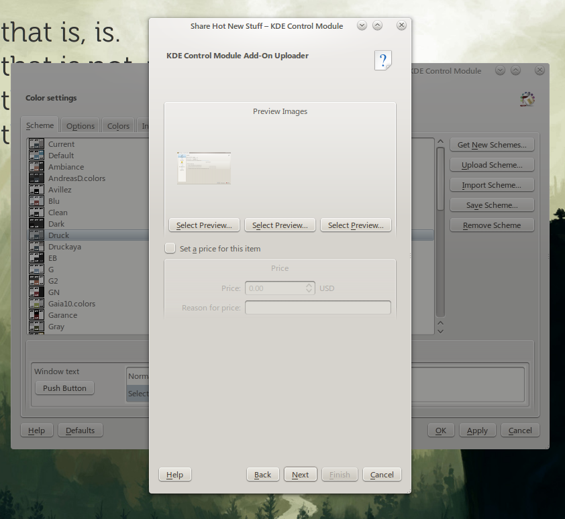Click the middle Select Preview button

[280, 225]
